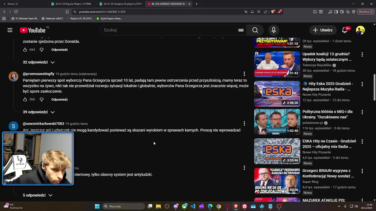Switch to the EA FC 26 Cheapest 26 players tab

pyautogui.click(x=120, y=4)
